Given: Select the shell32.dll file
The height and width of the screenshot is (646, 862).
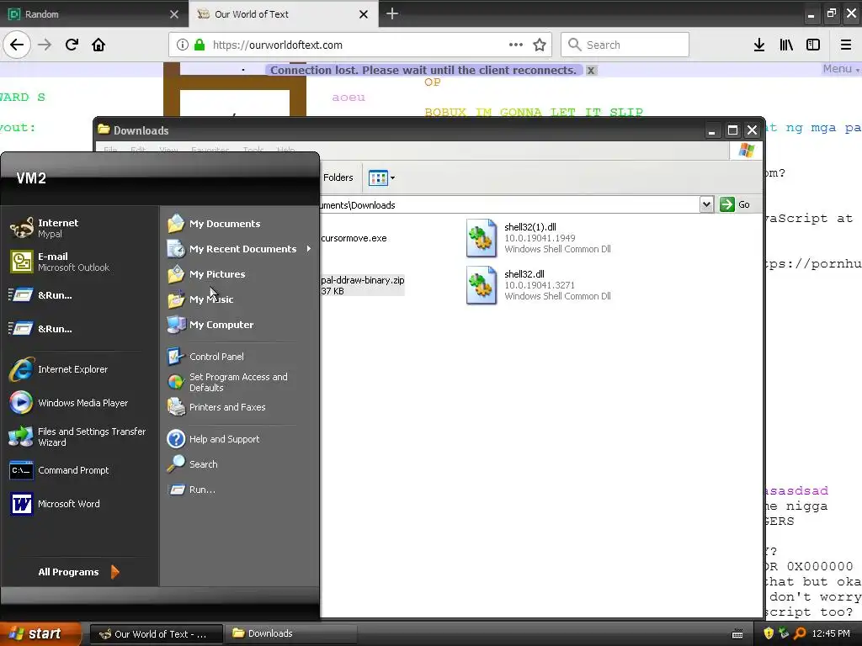Looking at the screenshot, I should pyautogui.click(x=539, y=285).
